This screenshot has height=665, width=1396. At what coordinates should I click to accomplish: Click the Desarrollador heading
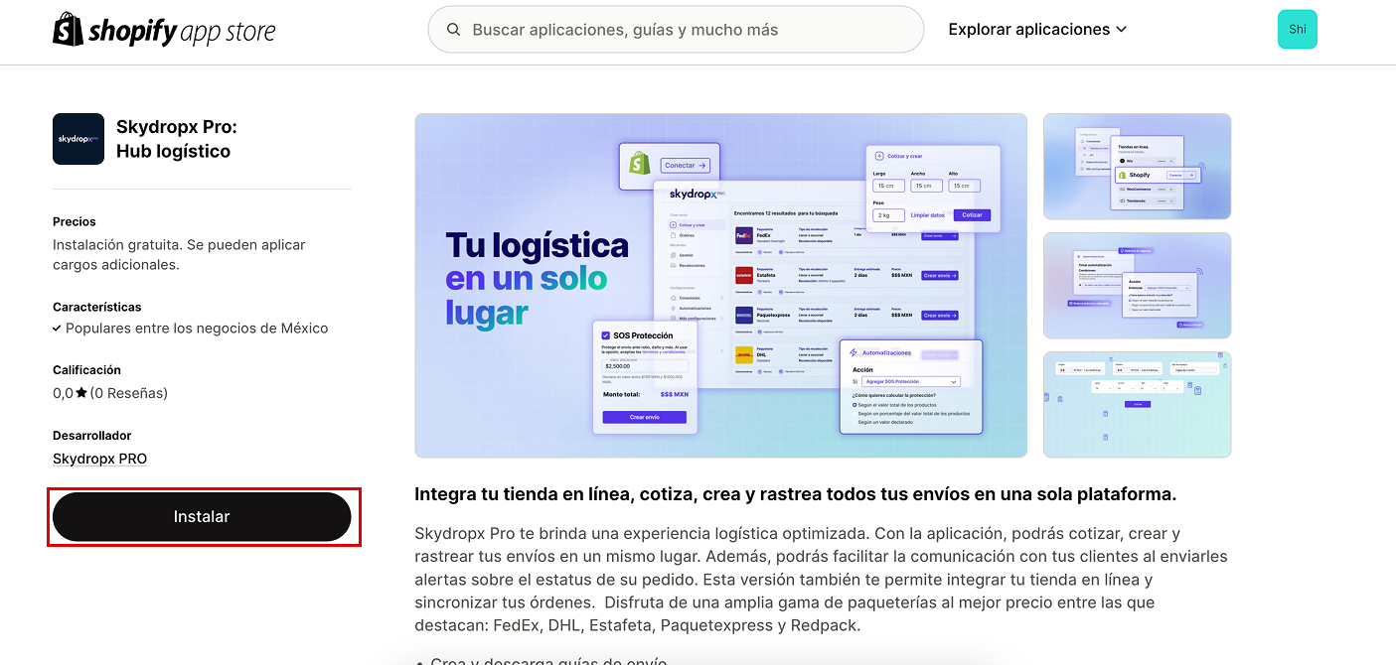pos(92,436)
